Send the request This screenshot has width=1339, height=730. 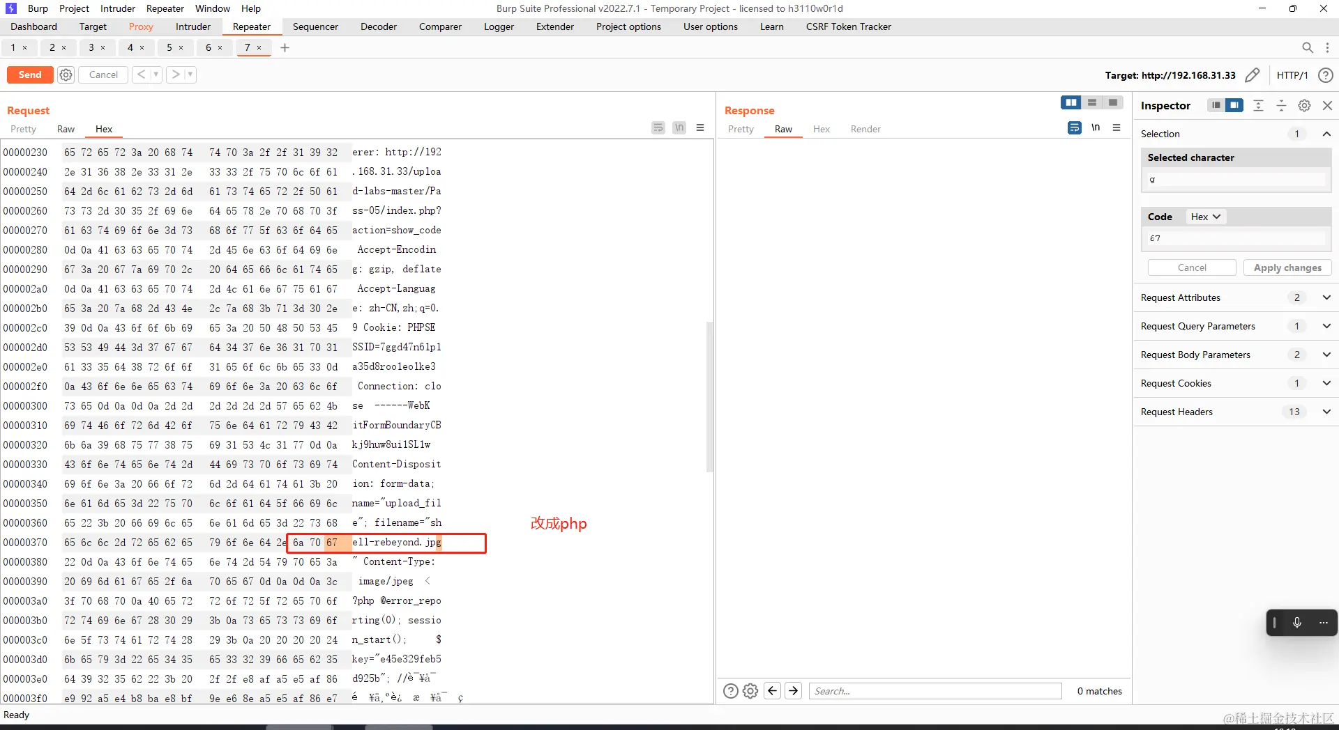point(30,75)
